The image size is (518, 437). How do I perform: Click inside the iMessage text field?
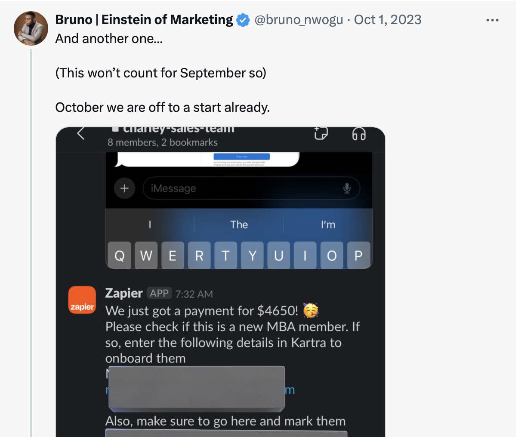click(x=251, y=188)
